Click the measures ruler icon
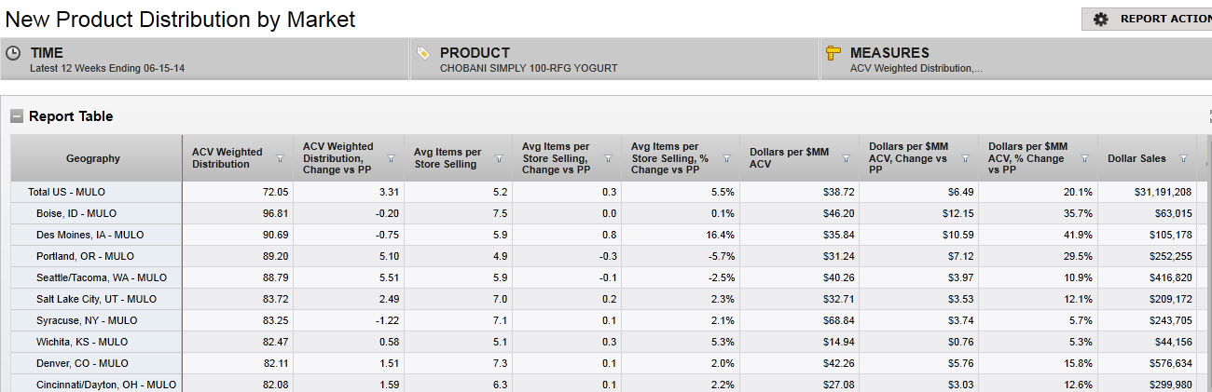The width and height of the screenshot is (1212, 392). click(833, 53)
